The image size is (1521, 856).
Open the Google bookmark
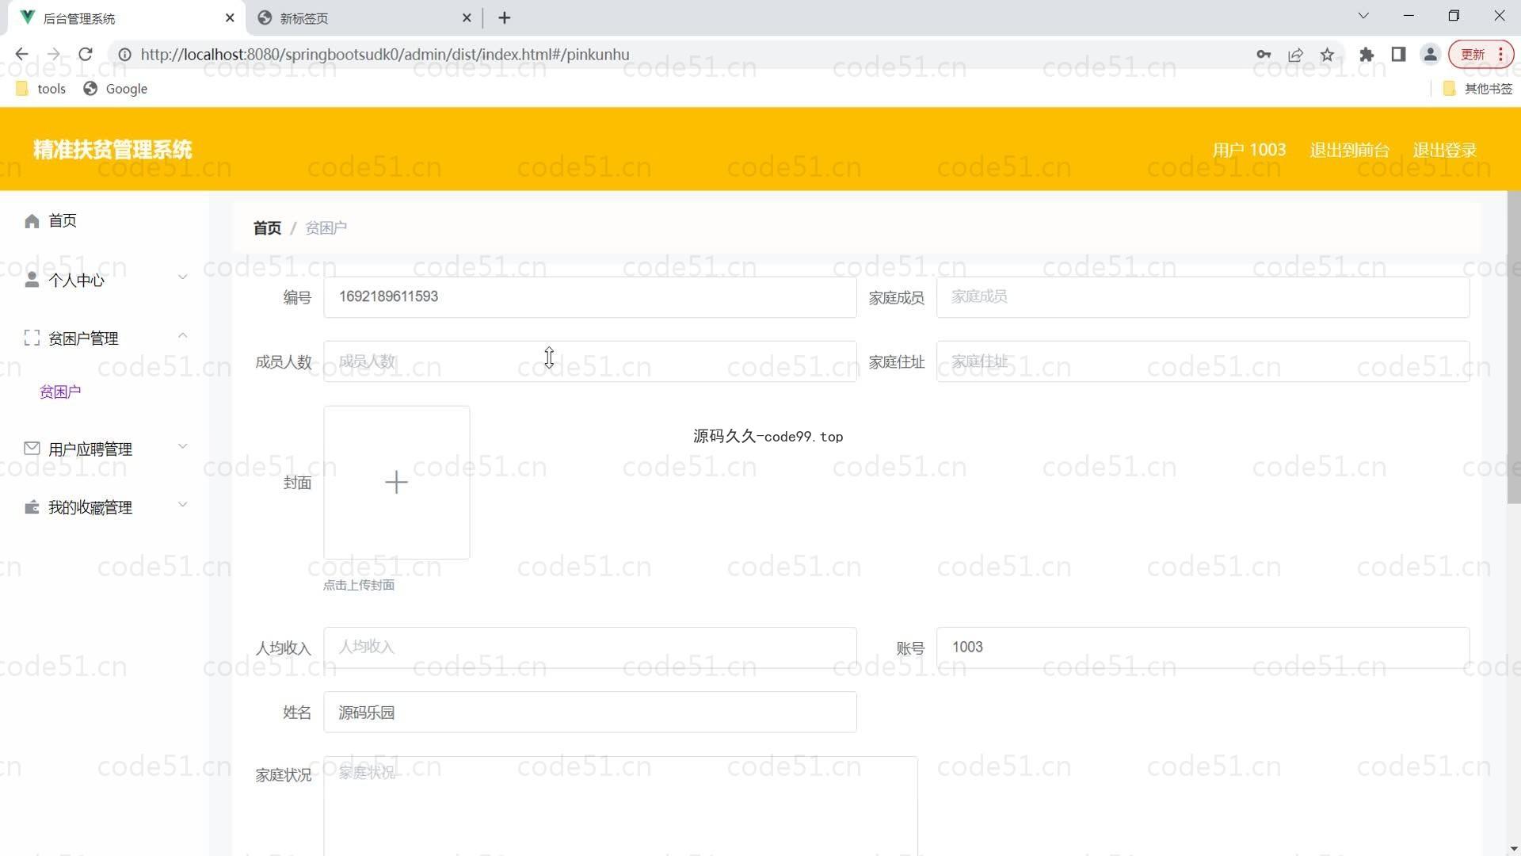click(x=116, y=89)
